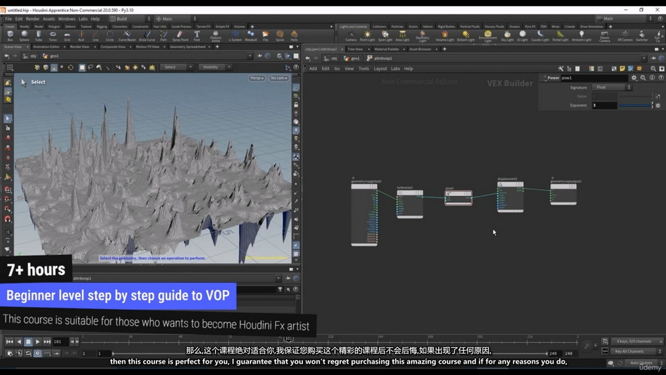Select the pow1 node
This screenshot has height=375, width=666.
click(x=458, y=197)
